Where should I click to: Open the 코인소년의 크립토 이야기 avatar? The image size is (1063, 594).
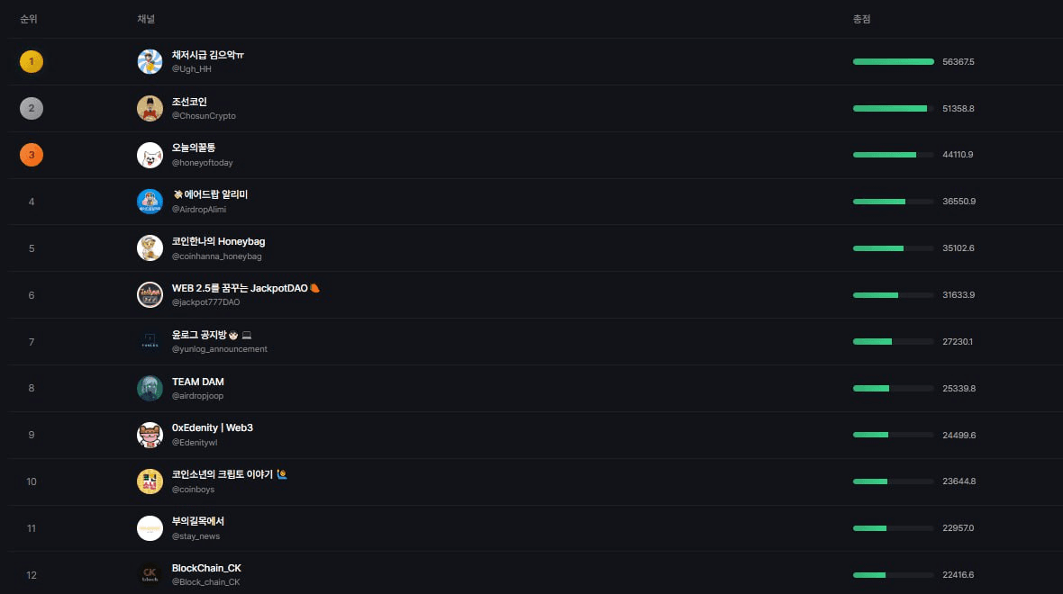click(x=150, y=481)
